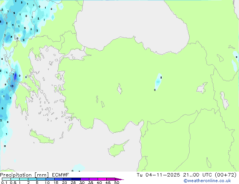Click the legend value '0.1'
Image resolution: width=239 pixels, height=184 pixels.
coord(4,182)
